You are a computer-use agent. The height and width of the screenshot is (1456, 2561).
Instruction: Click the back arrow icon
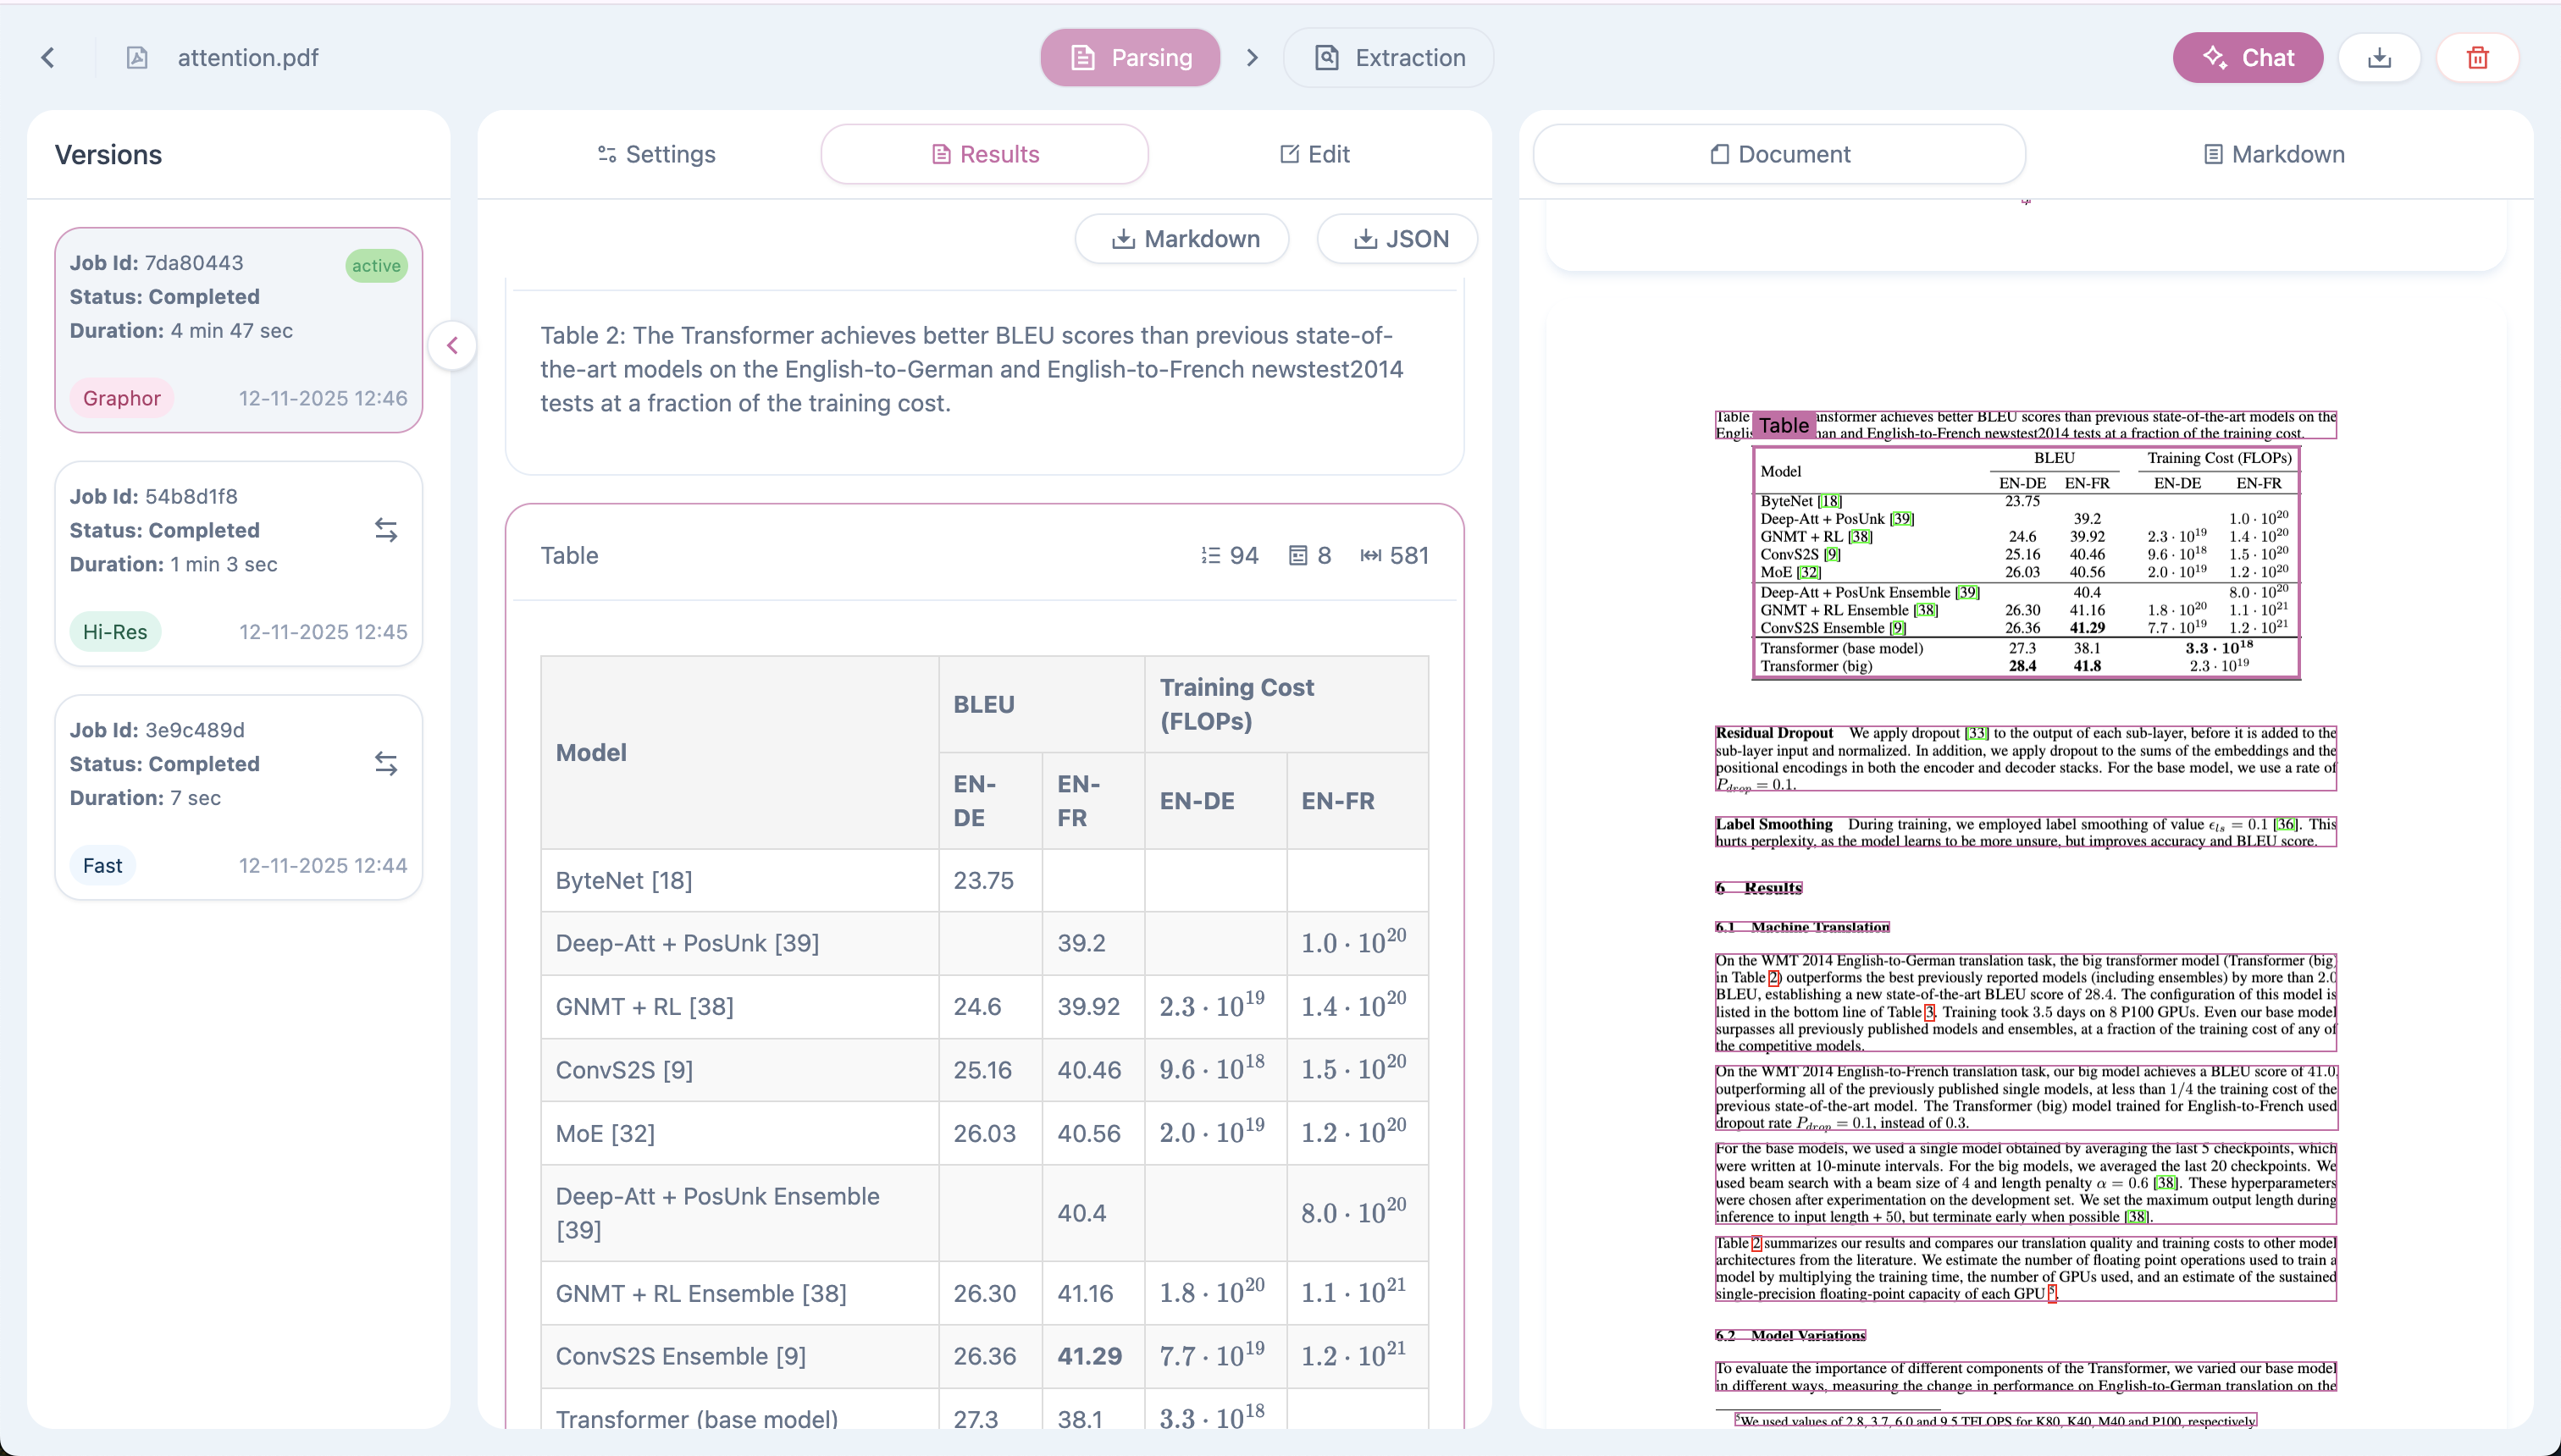click(48, 58)
